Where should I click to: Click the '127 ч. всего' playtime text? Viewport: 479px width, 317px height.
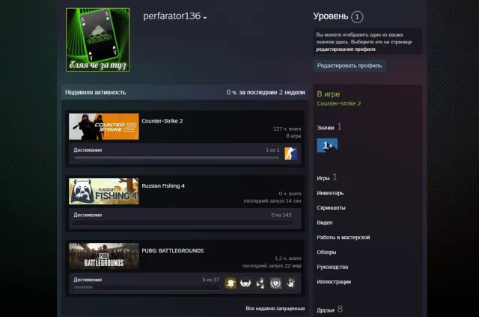pos(287,129)
